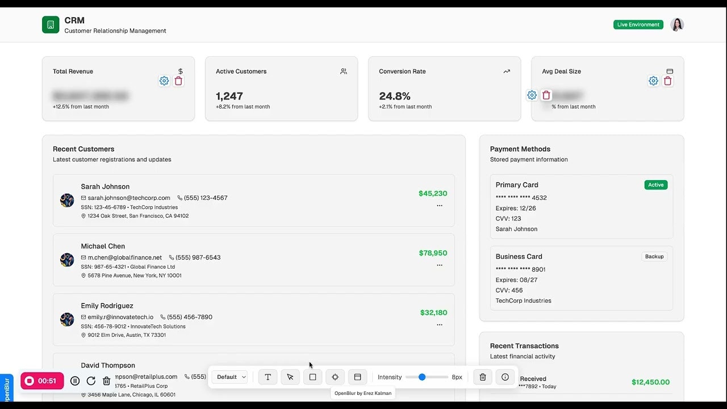Stop the recording at 00:51

[x=42, y=381]
